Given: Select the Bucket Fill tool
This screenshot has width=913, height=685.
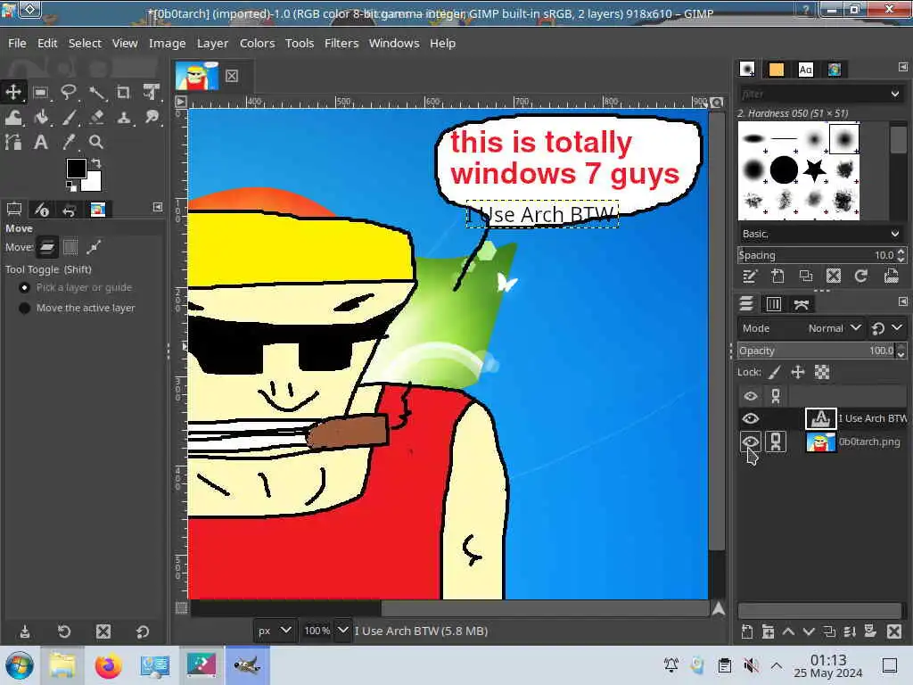Looking at the screenshot, I should pyautogui.click(x=41, y=118).
